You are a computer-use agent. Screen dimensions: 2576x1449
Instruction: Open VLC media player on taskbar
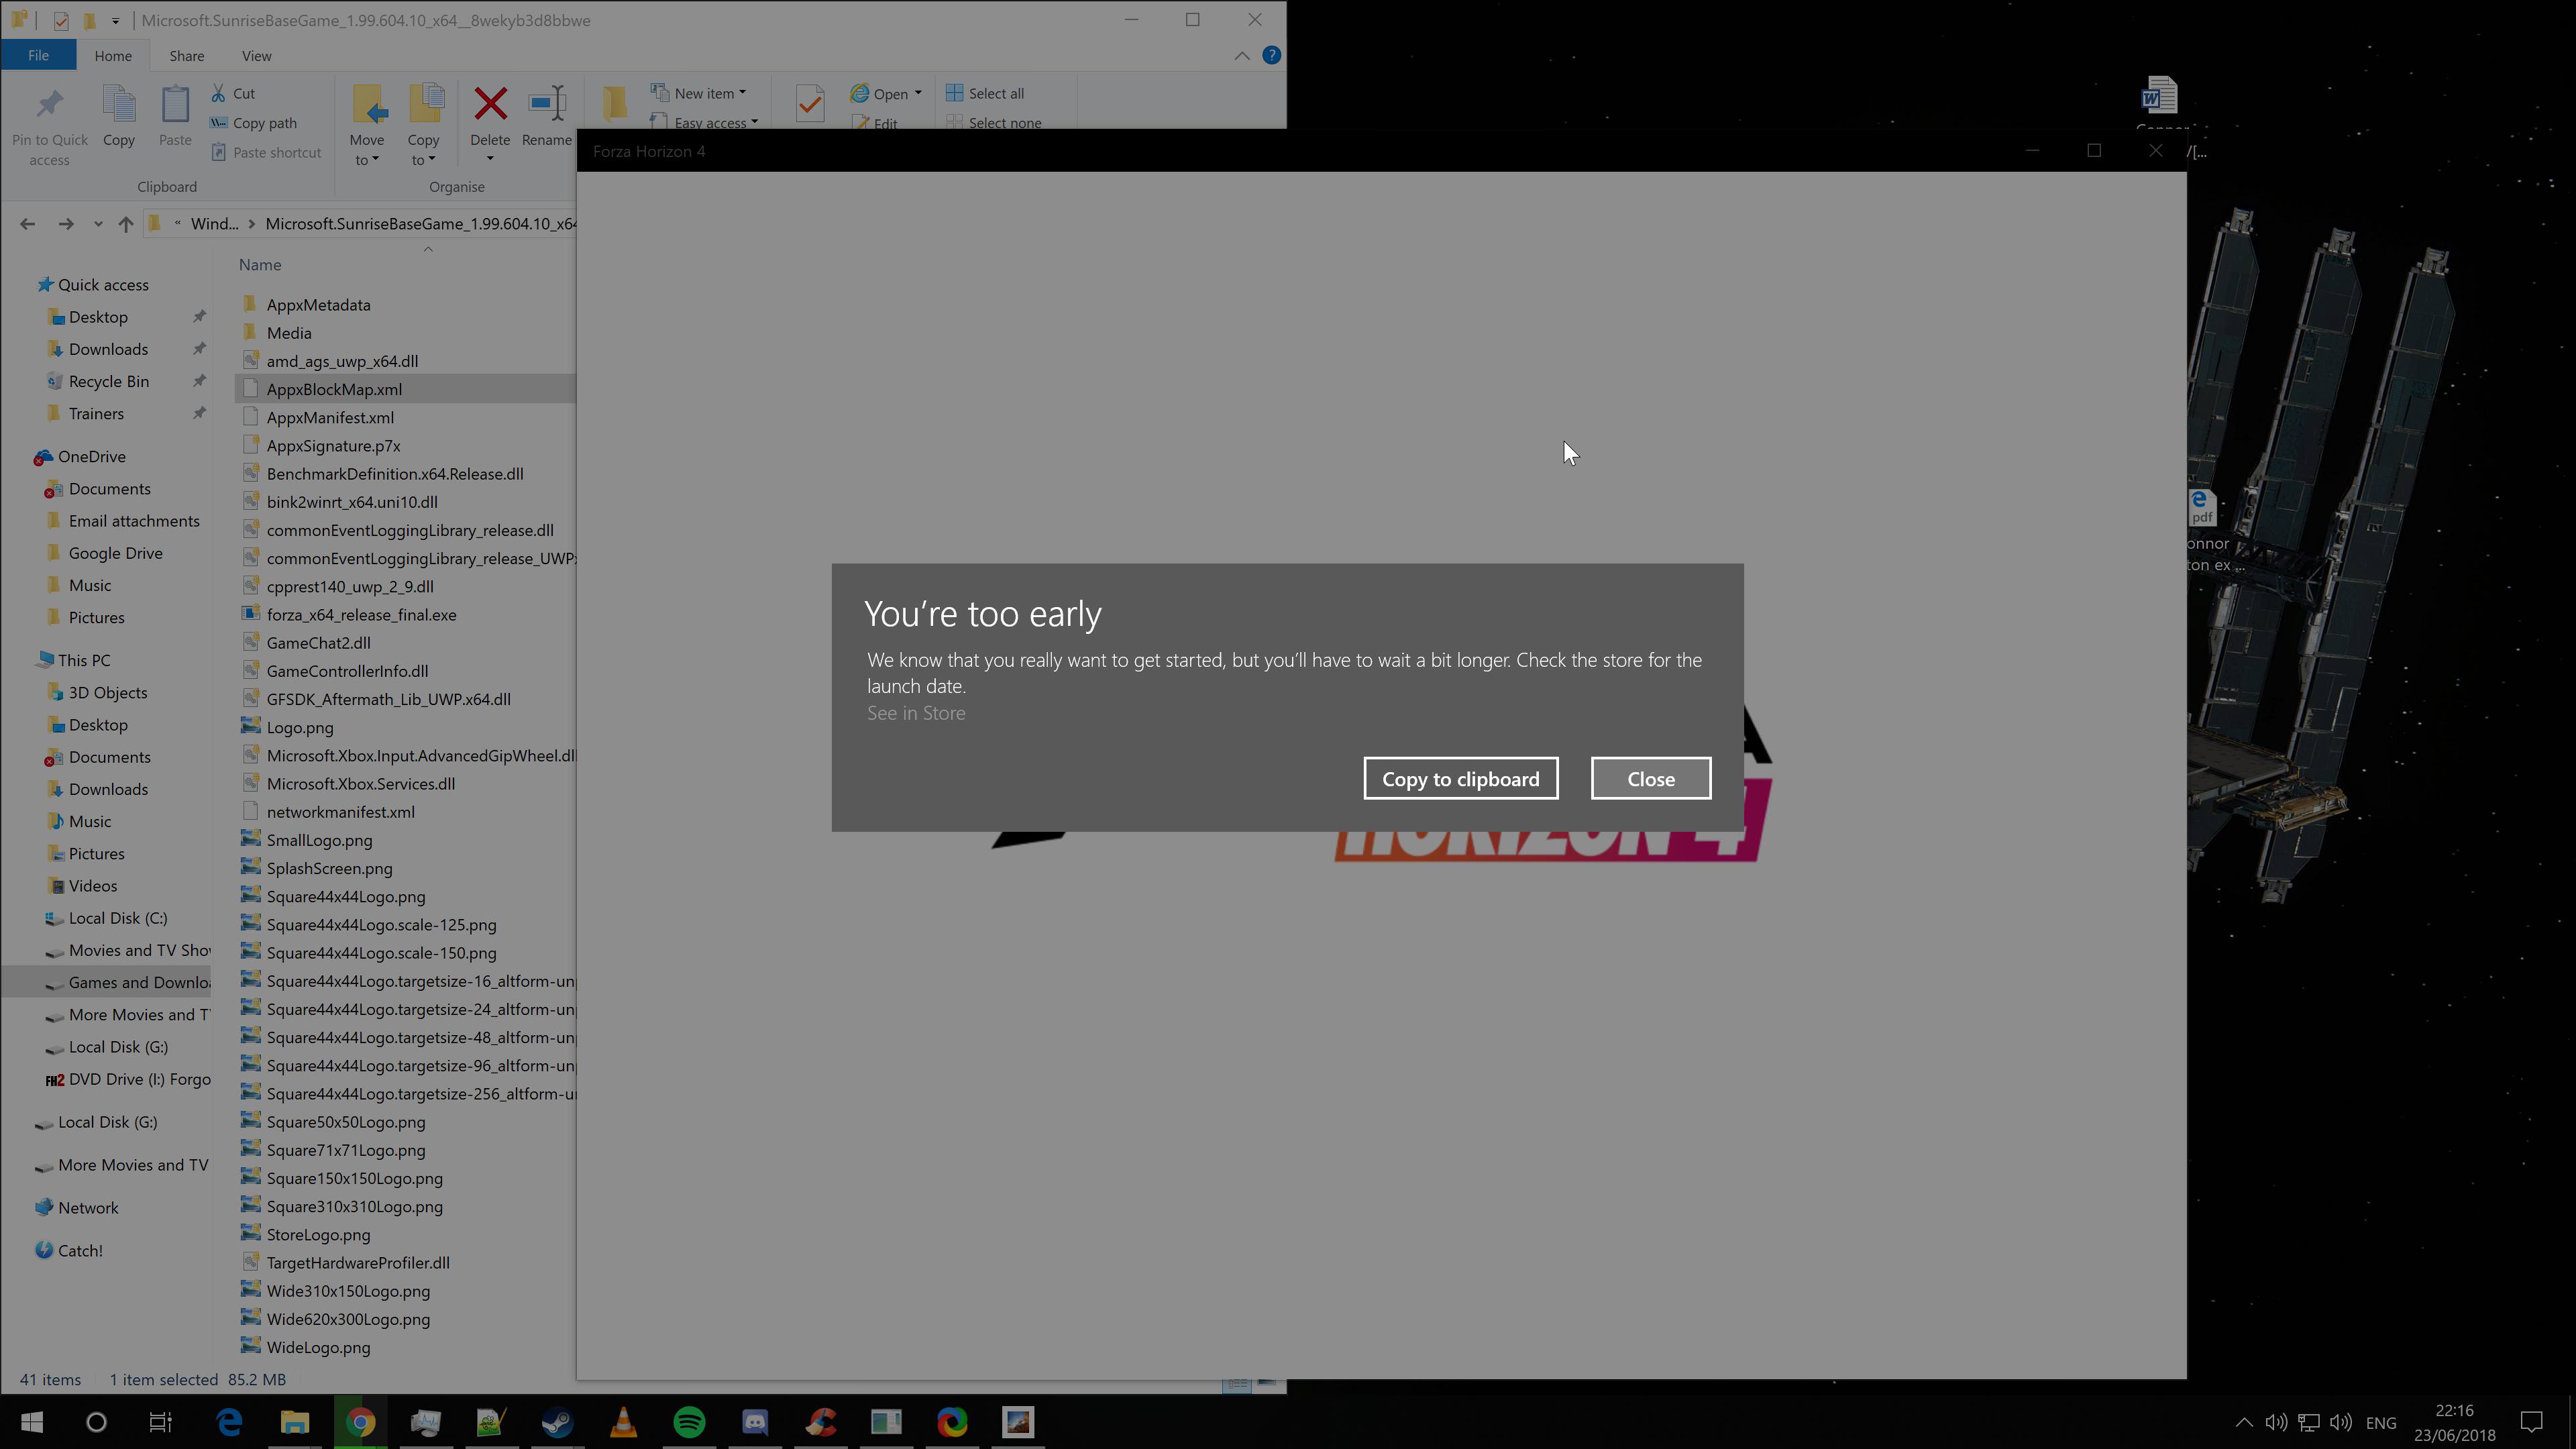tap(623, 1422)
